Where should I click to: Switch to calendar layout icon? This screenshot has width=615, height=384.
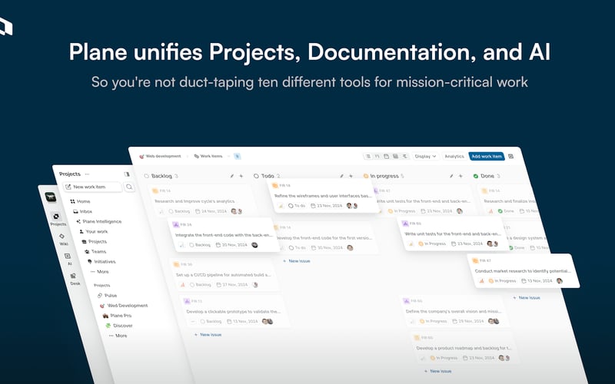tap(387, 156)
